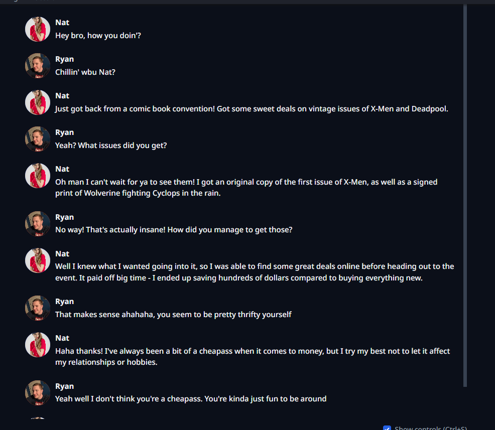Open Nat's avatar beside the comic convention message
The height and width of the screenshot is (430, 495).
pos(38,102)
